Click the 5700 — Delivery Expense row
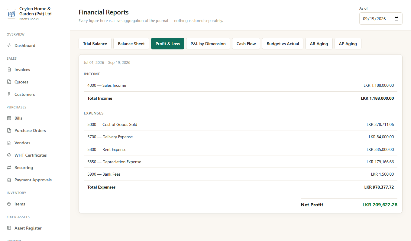Image resolution: width=411 pixels, height=241 pixels. click(x=241, y=137)
